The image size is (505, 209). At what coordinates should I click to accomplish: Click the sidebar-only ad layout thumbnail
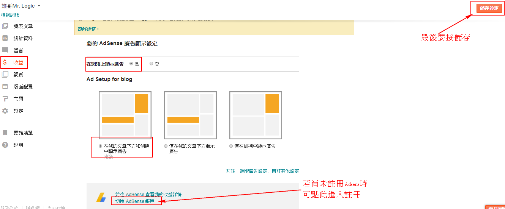tap(256, 115)
